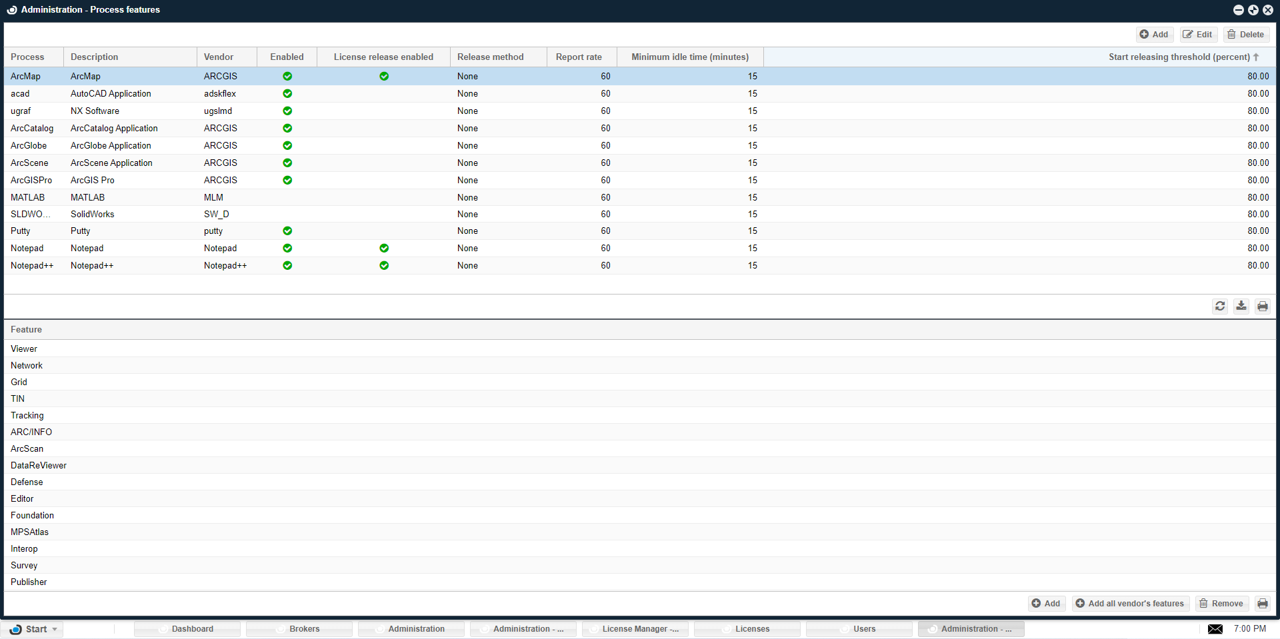The image size is (1280, 639).
Task: Select the DataReViewer feature row
Action: [x=39, y=466]
